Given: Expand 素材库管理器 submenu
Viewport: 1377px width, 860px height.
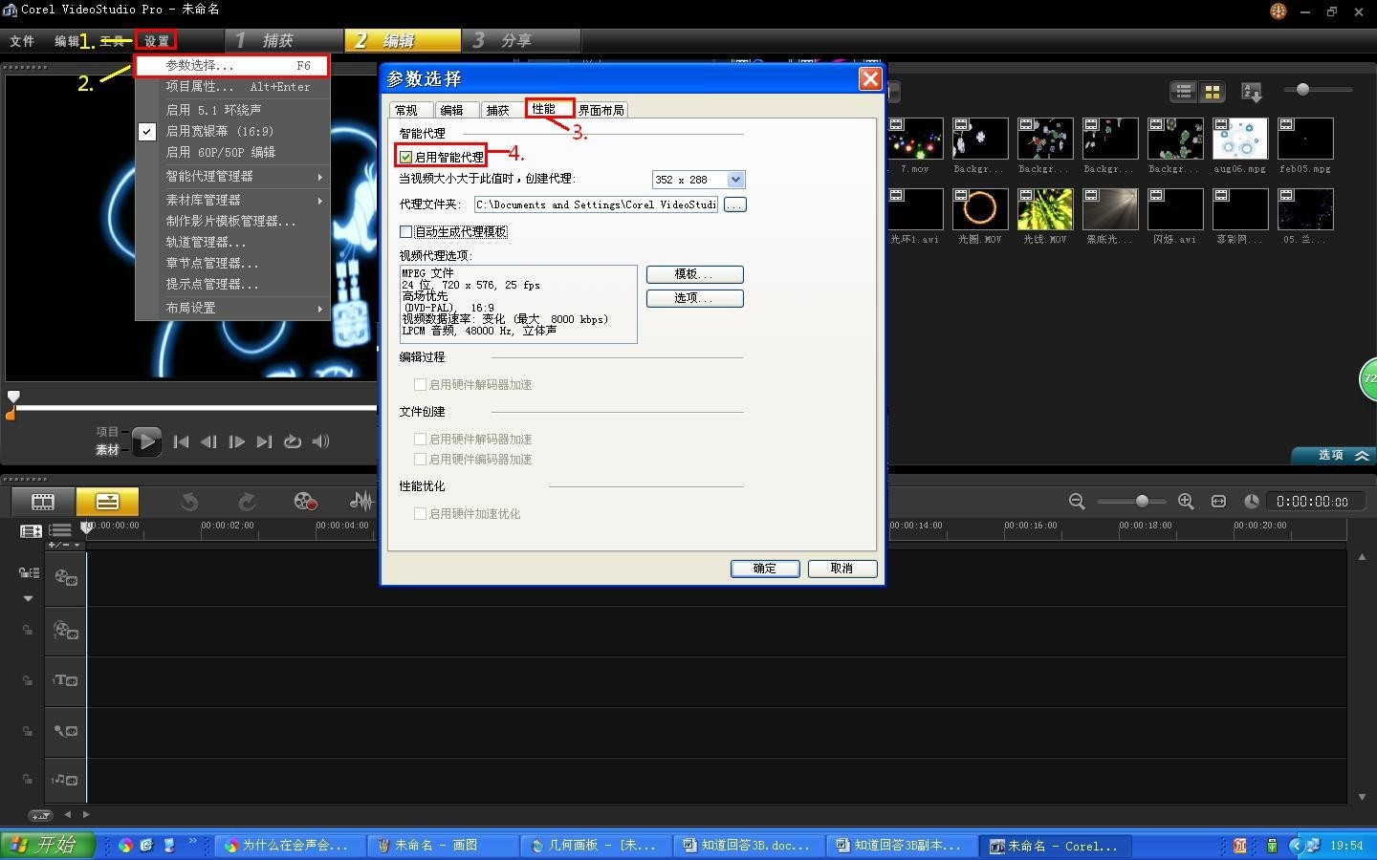Looking at the screenshot, I should [232, 200].
